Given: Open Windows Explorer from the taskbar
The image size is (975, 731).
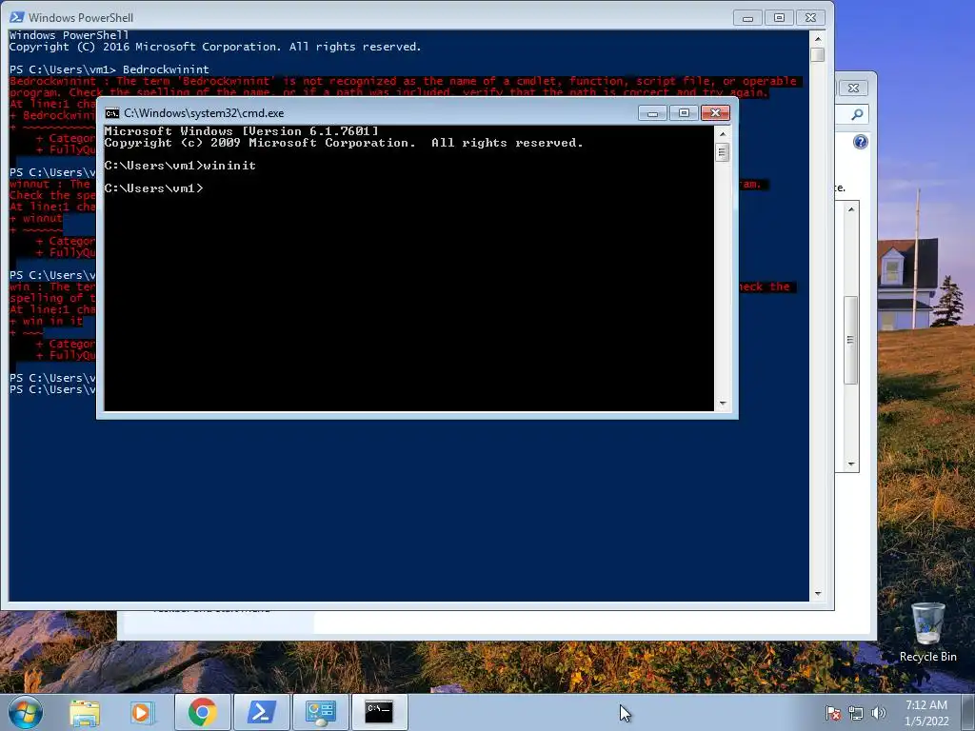Looking at the screenshot, I should tap(85, 712).
